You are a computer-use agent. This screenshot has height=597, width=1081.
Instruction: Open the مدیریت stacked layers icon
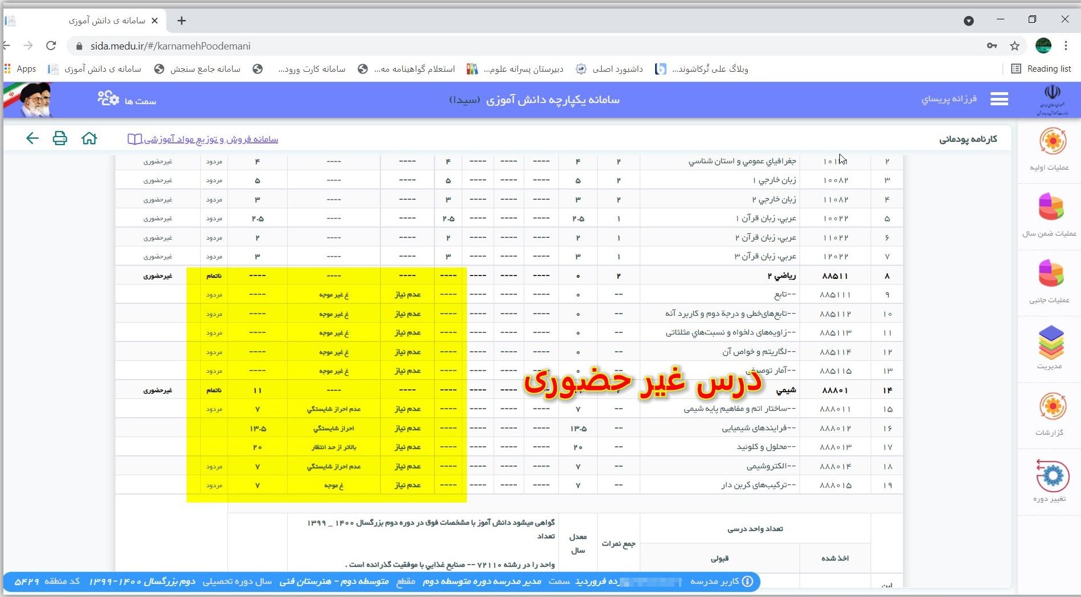(1051, 341)
